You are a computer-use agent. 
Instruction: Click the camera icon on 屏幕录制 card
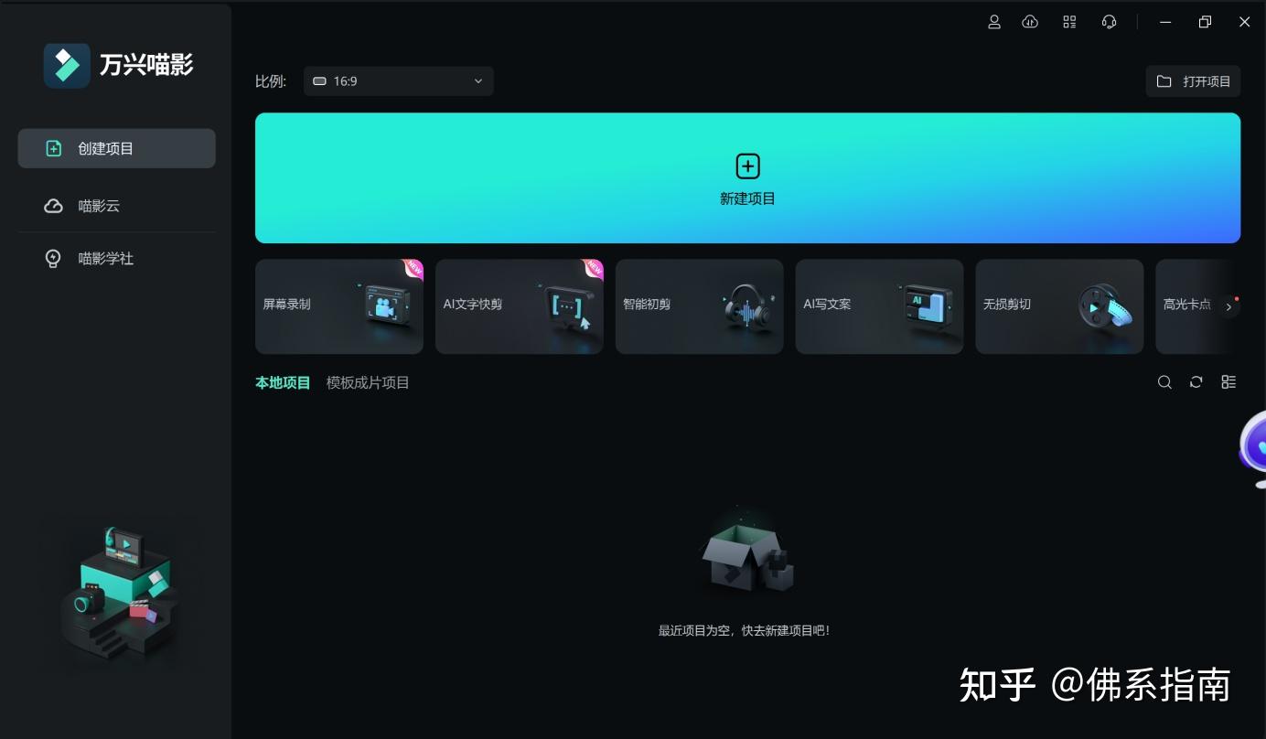point(385,305)
